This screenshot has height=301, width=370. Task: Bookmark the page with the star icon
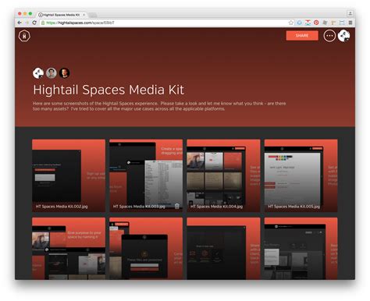pyautogui.click(x=291, y=23)
